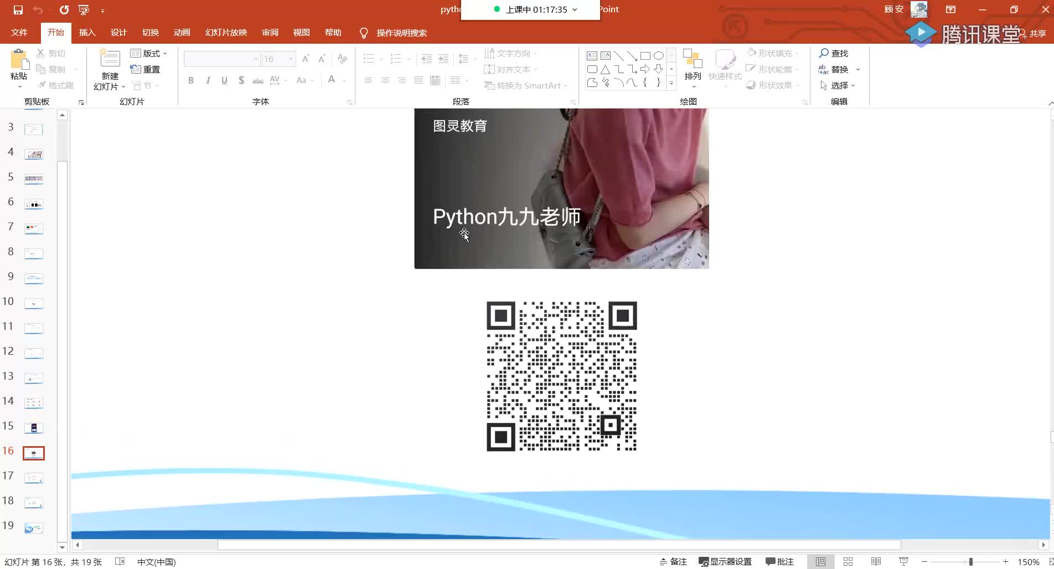Select the Oval shape in shapes gallery
This screenshot has height=569, width=1054.
(658, 56)
